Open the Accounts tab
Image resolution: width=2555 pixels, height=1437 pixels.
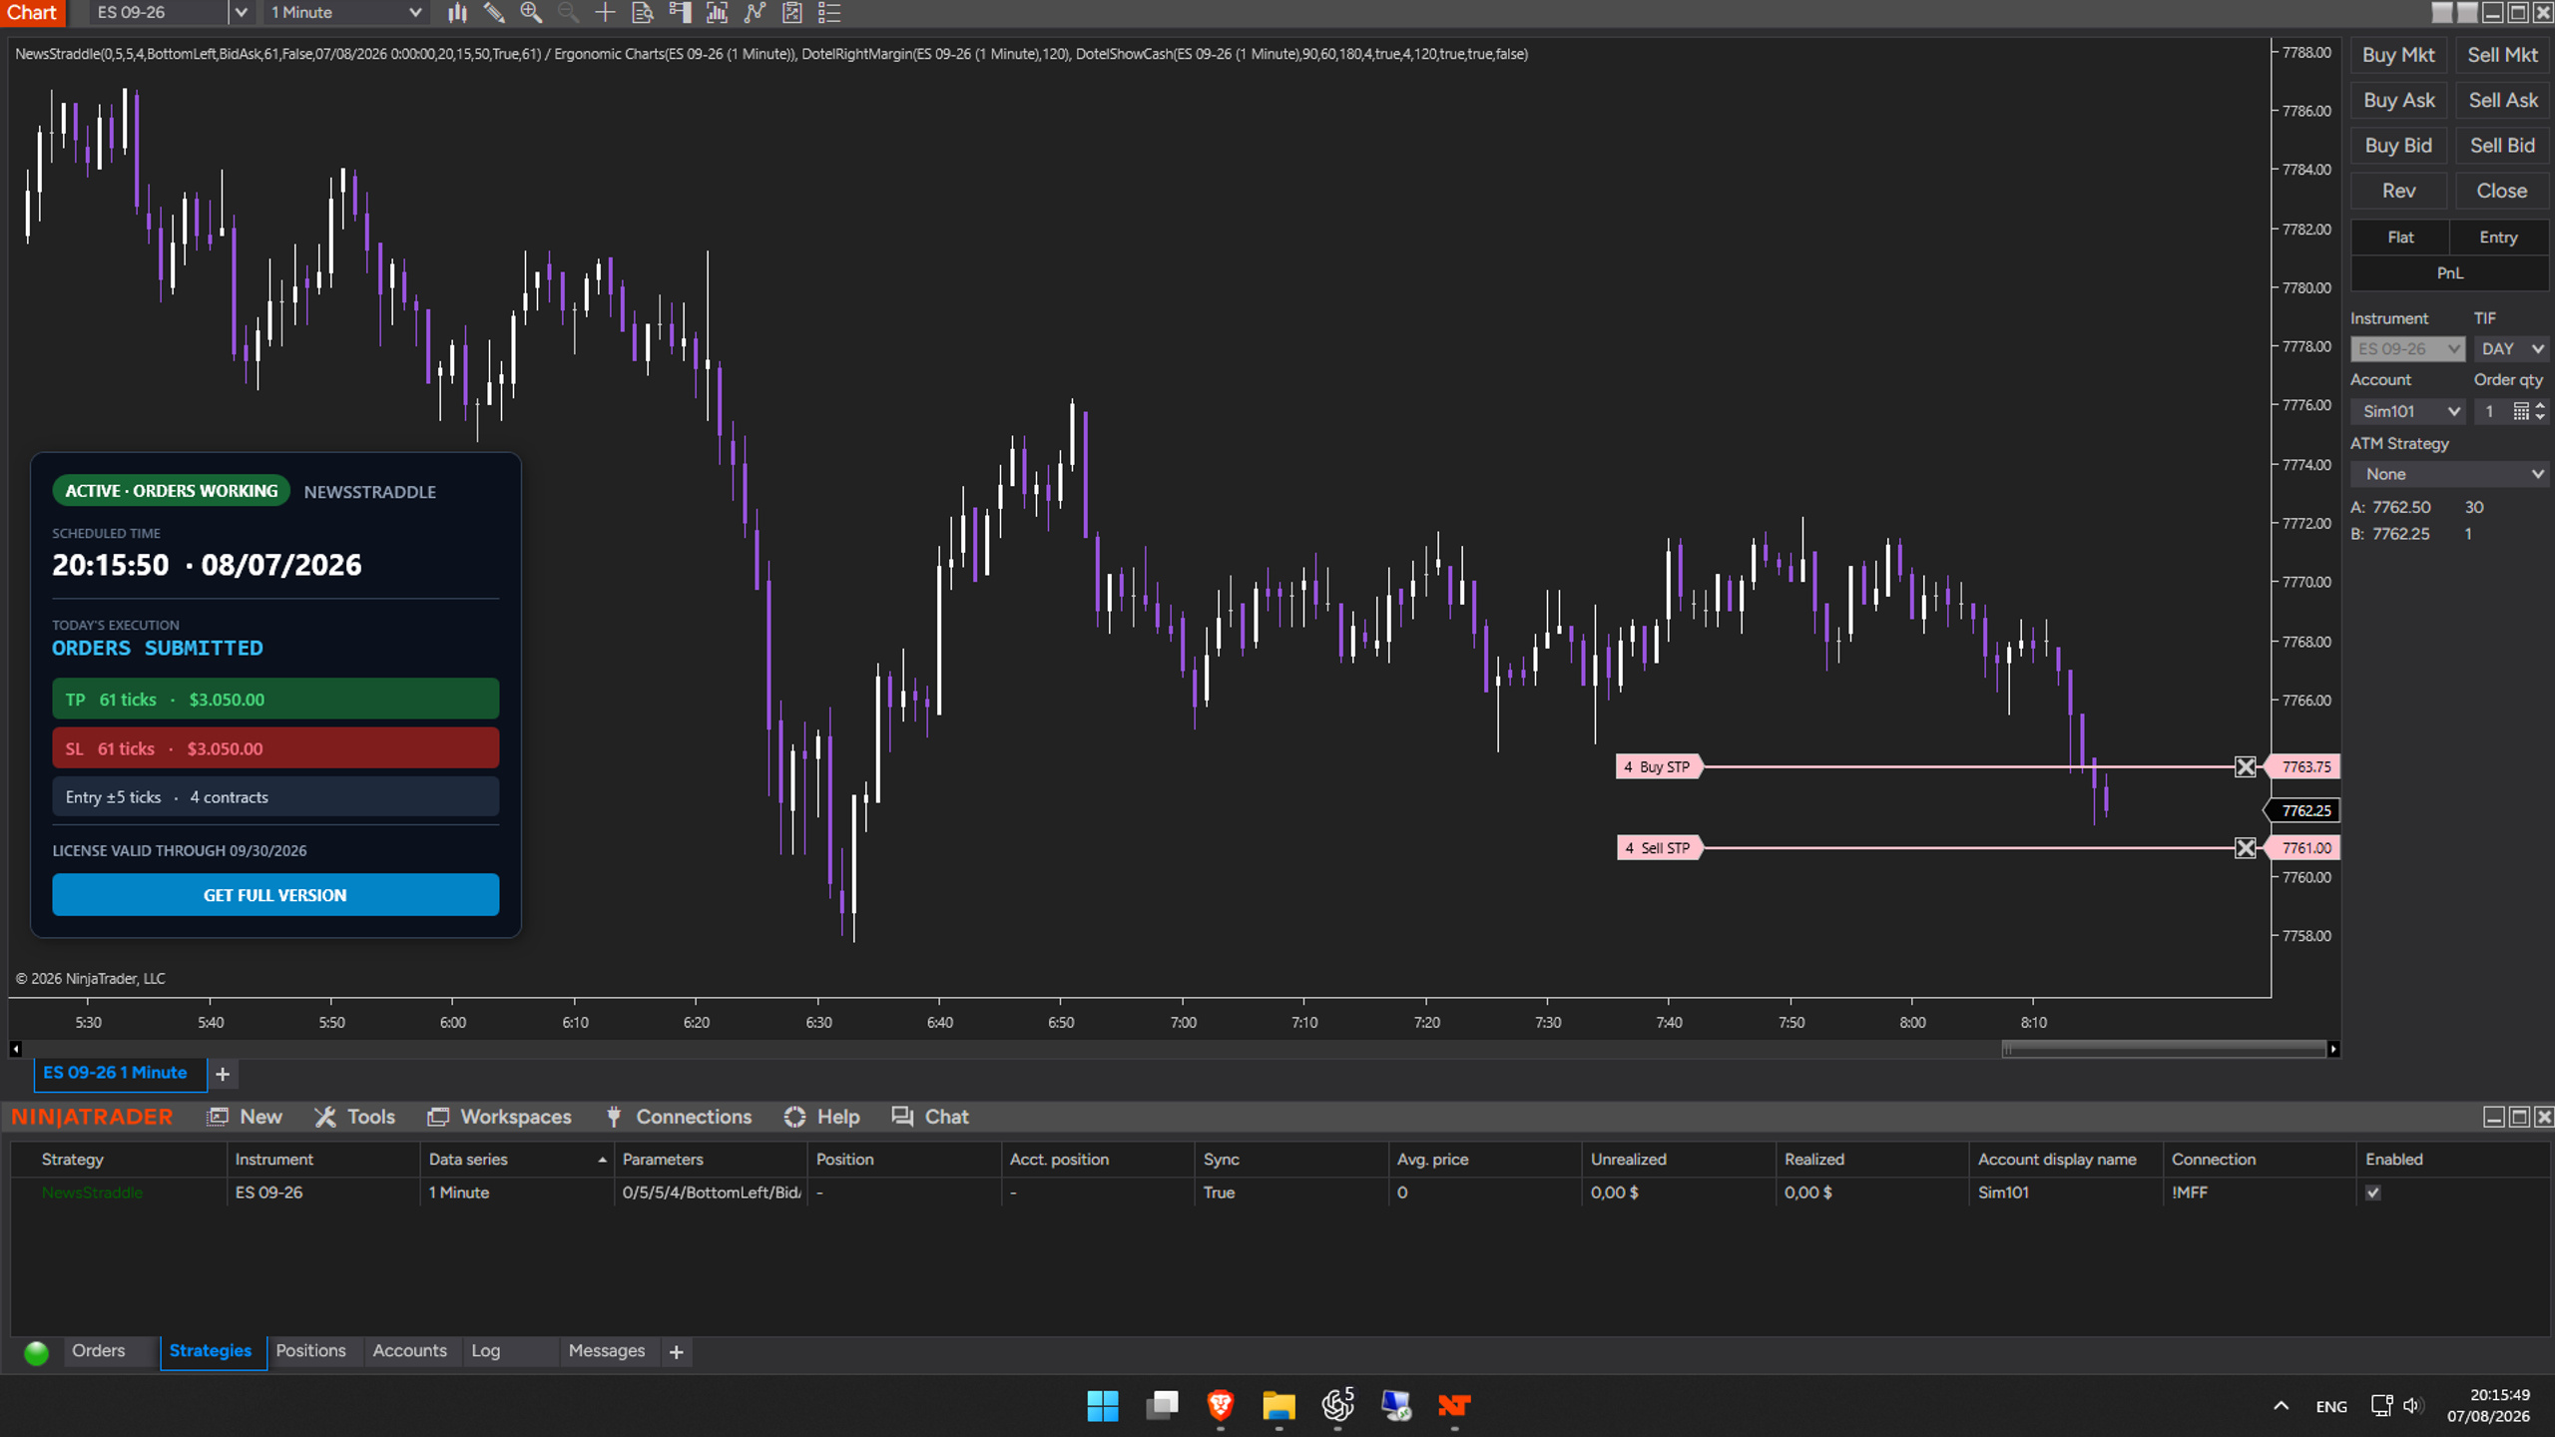pos(409,1350)
